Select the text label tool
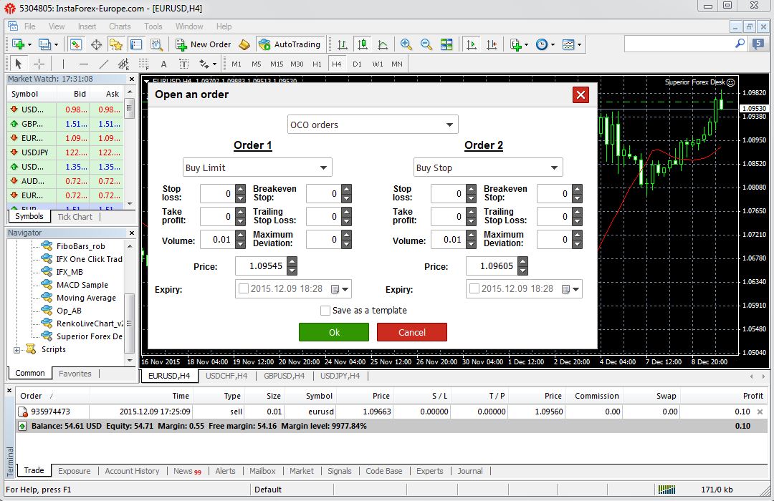Viewport: 774px width, 501px height. [x=164, y=64]
